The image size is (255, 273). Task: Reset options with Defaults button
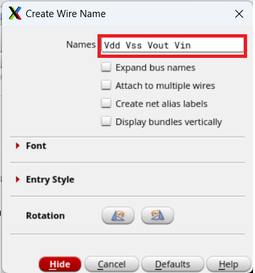click(173, 264)
